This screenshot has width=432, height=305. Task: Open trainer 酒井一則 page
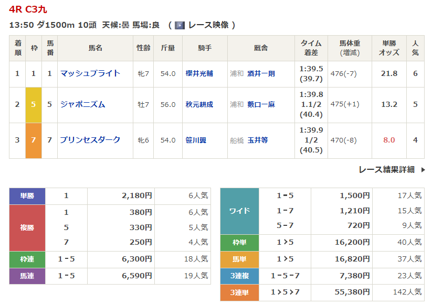261,74
